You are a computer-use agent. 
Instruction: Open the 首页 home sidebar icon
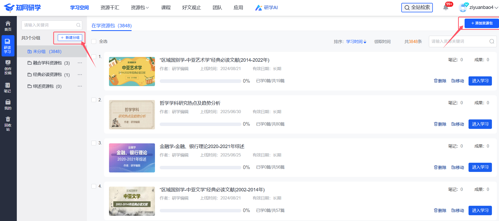click(x=8, y=26)
